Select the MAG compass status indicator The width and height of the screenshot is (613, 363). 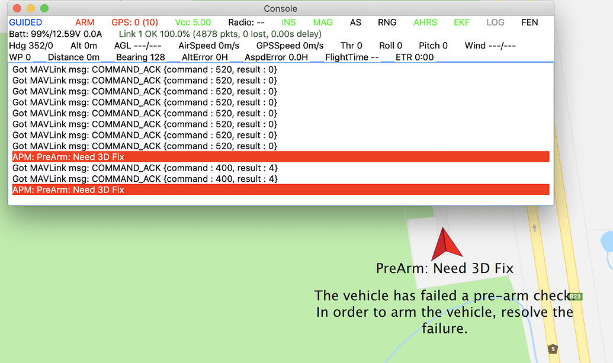(323, 22)
